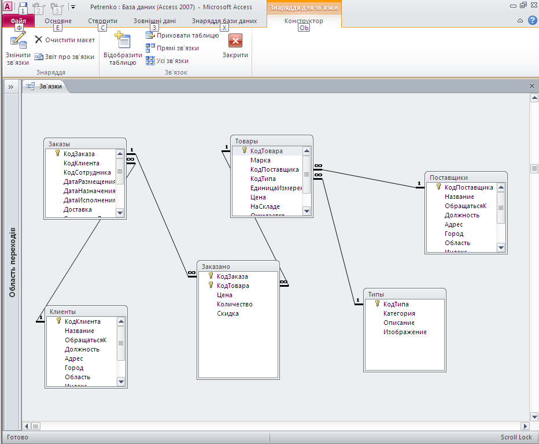Close the Зв'язки document tab
This screenshot has height=444, width=539.
click(532, 86)
